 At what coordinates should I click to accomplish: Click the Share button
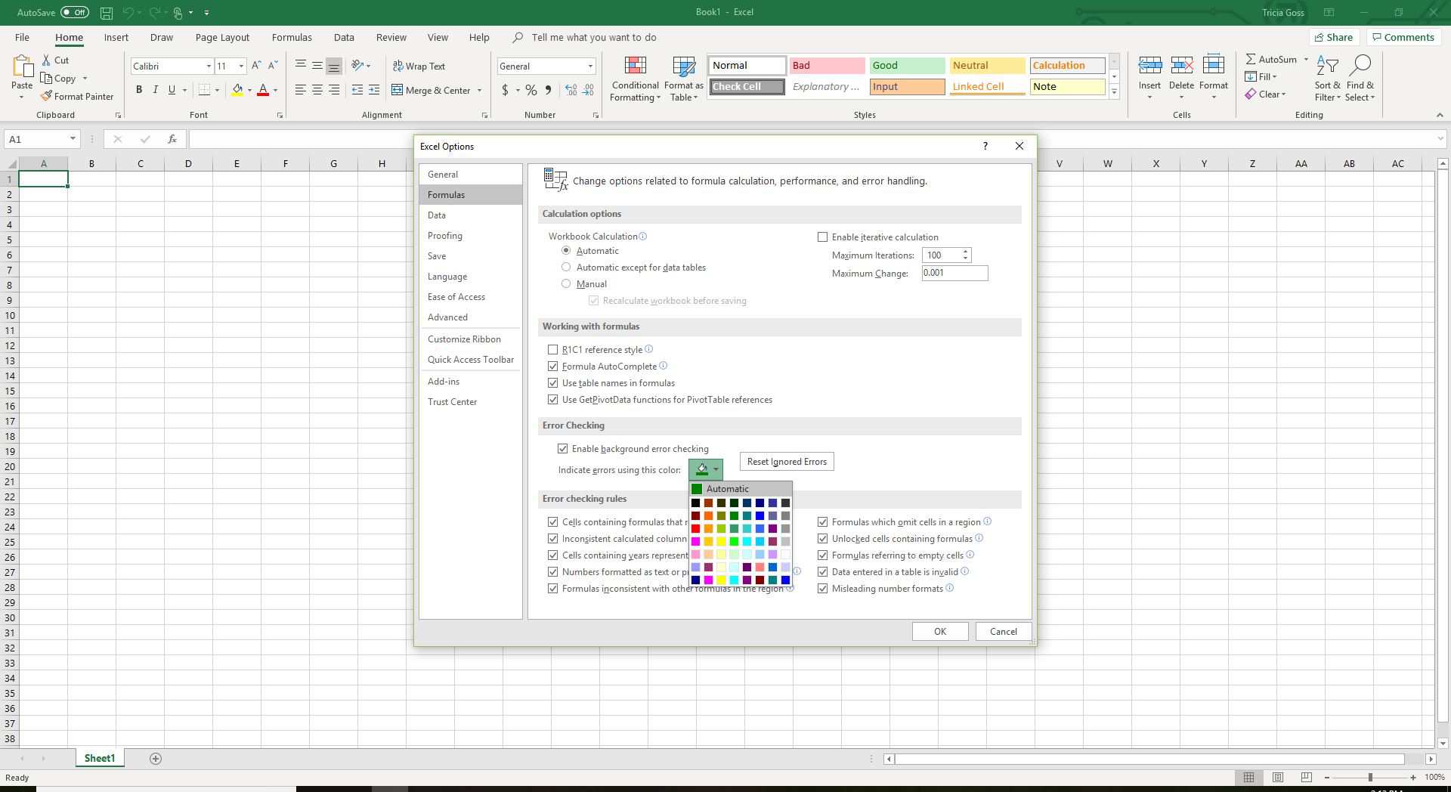[x=1334, y=37]
